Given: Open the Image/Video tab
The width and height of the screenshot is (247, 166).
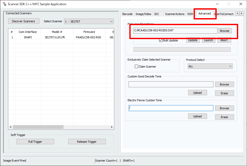Looking at the screenshot, I should [x=143, y=14].
